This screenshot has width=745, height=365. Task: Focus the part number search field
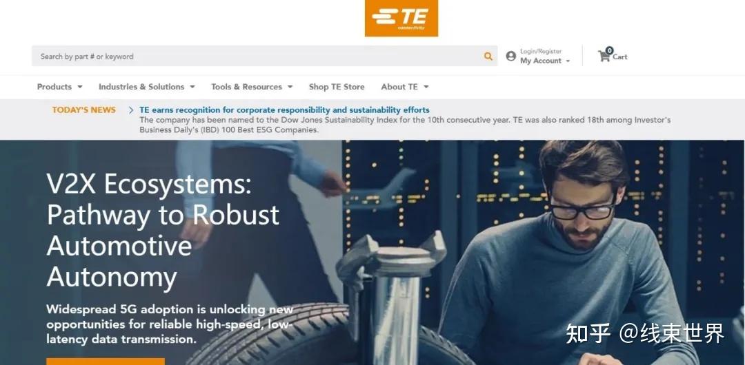257,56
